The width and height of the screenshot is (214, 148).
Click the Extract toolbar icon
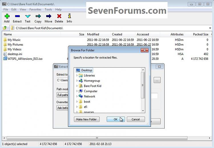pos(17,16)
